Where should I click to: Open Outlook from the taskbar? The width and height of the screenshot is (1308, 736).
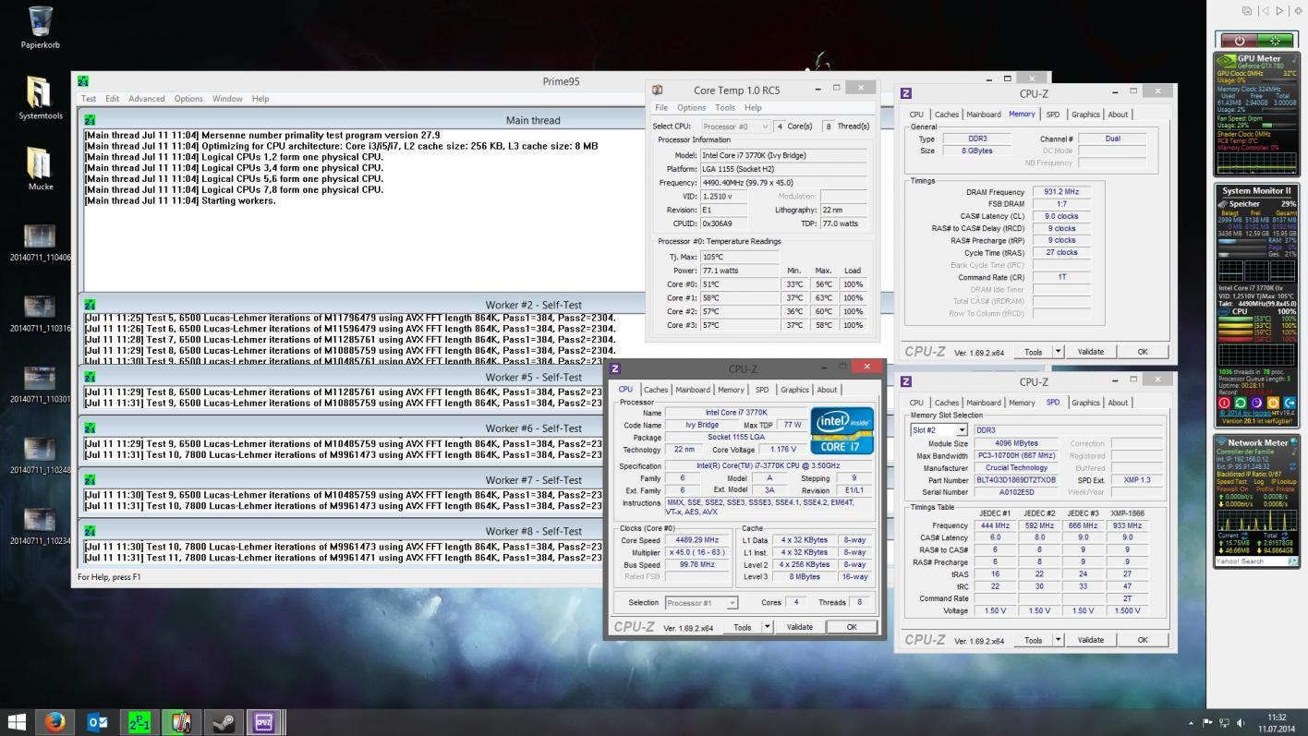pyautogui.click(x=97, y=722)
